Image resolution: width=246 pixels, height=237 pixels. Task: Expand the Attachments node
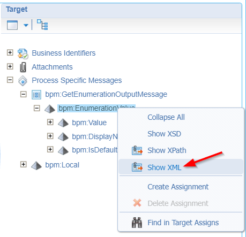coord(10,66)
